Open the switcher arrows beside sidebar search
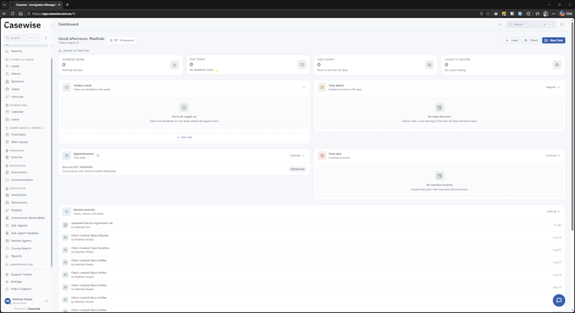The image size is (575, 313). click(46, 38)
